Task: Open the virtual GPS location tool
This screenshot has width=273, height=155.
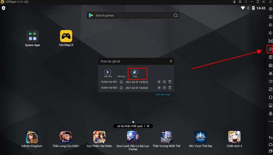Action: coord(270,113)
